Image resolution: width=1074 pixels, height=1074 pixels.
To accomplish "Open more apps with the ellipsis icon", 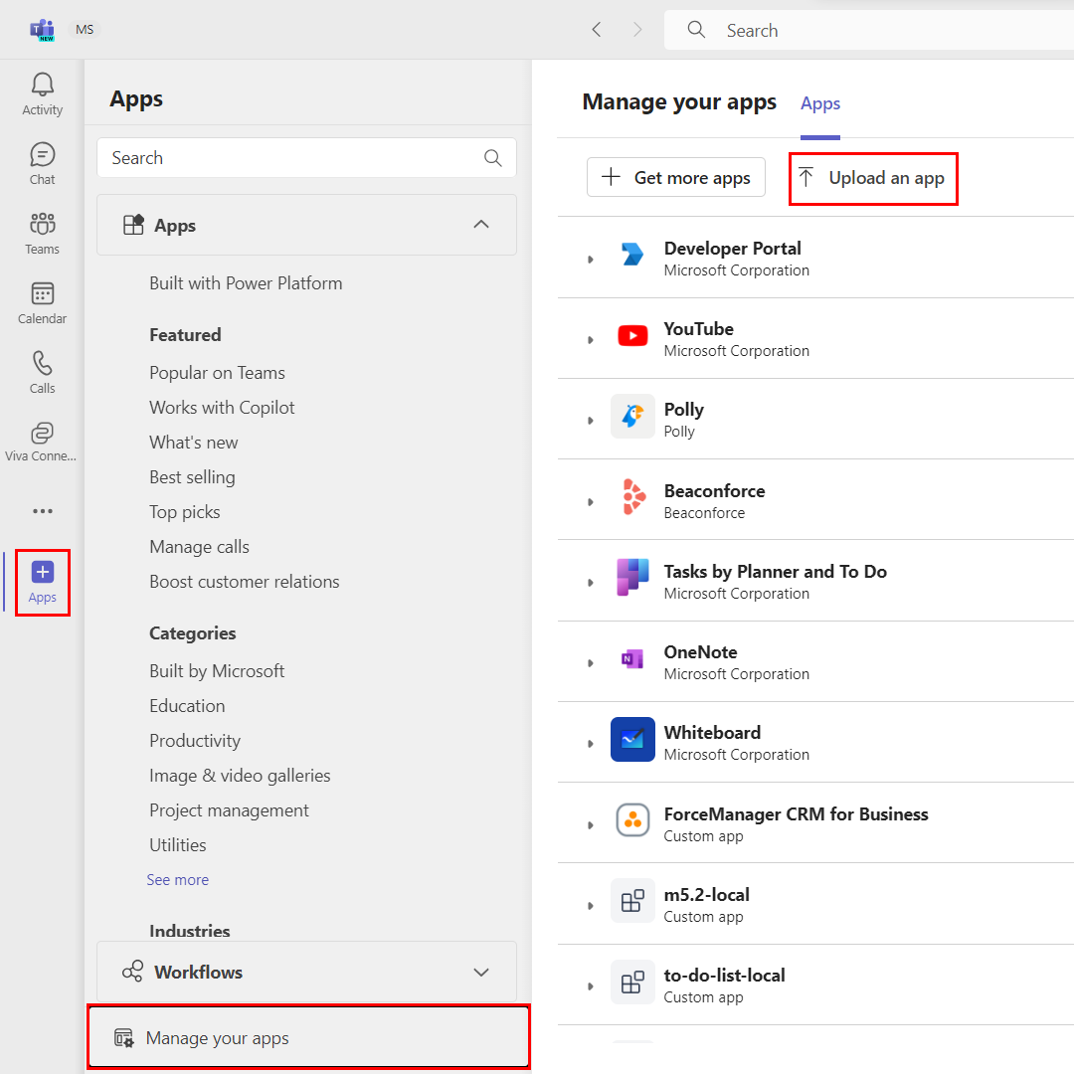I will point(42,511).
